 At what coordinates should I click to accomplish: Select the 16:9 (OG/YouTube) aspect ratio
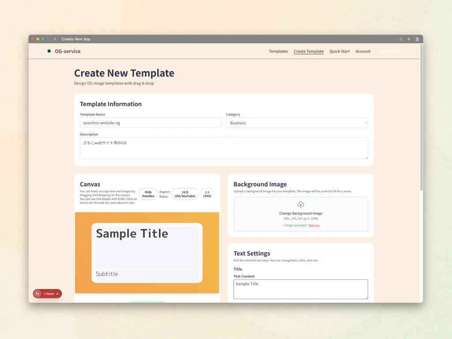pyautogui.click(x=185, y=194)
